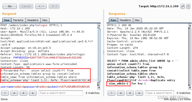Click the 'xiao_admin~1' duplicate entry text

pyautogui.click(x=118, y=83)
